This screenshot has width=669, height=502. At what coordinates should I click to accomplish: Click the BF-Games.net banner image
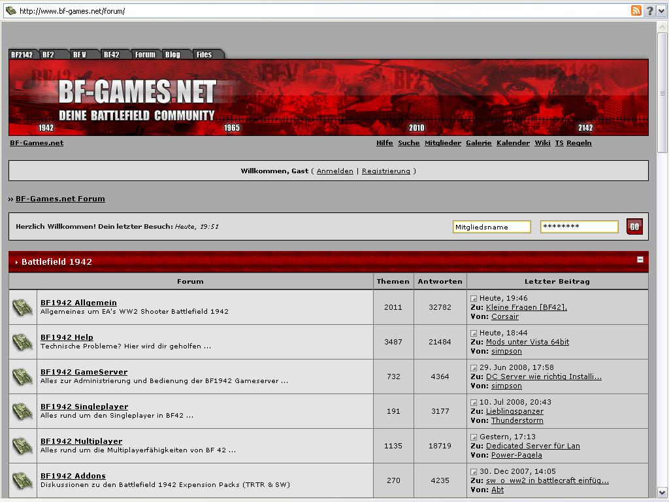tap(329, 98)
